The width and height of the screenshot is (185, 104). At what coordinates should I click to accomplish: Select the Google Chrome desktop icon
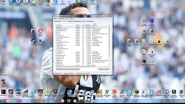[3, 73]
